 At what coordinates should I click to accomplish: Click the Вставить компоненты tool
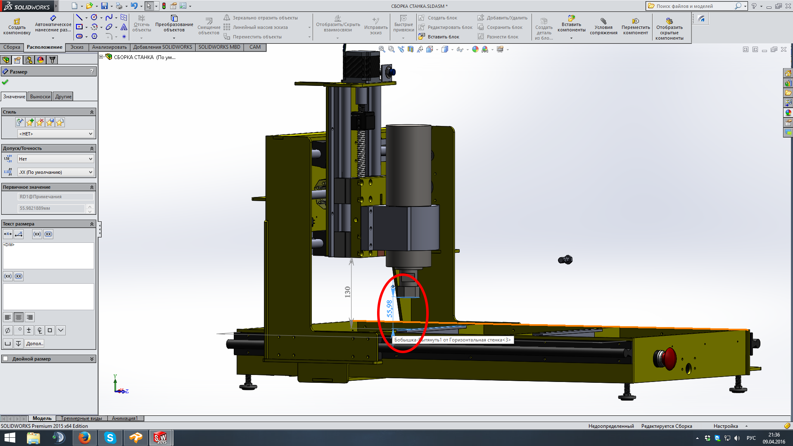[x=571, y=24]
